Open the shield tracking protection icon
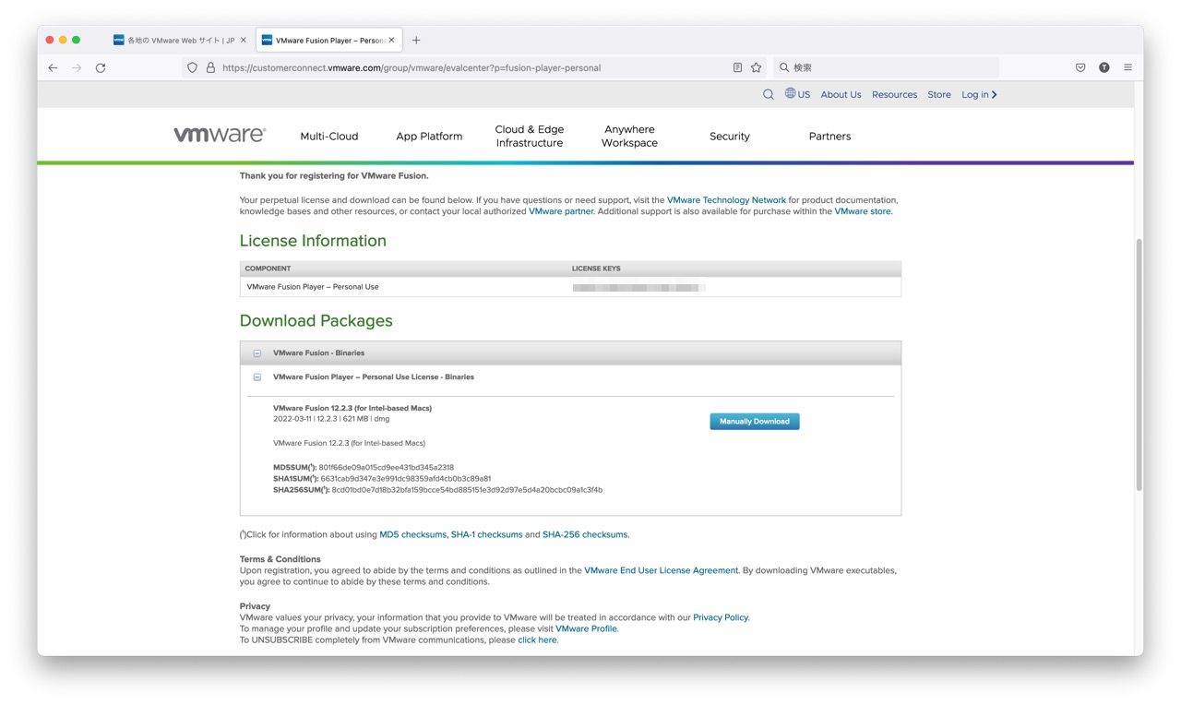This screenshot has width=1181, height=705. 192,67
